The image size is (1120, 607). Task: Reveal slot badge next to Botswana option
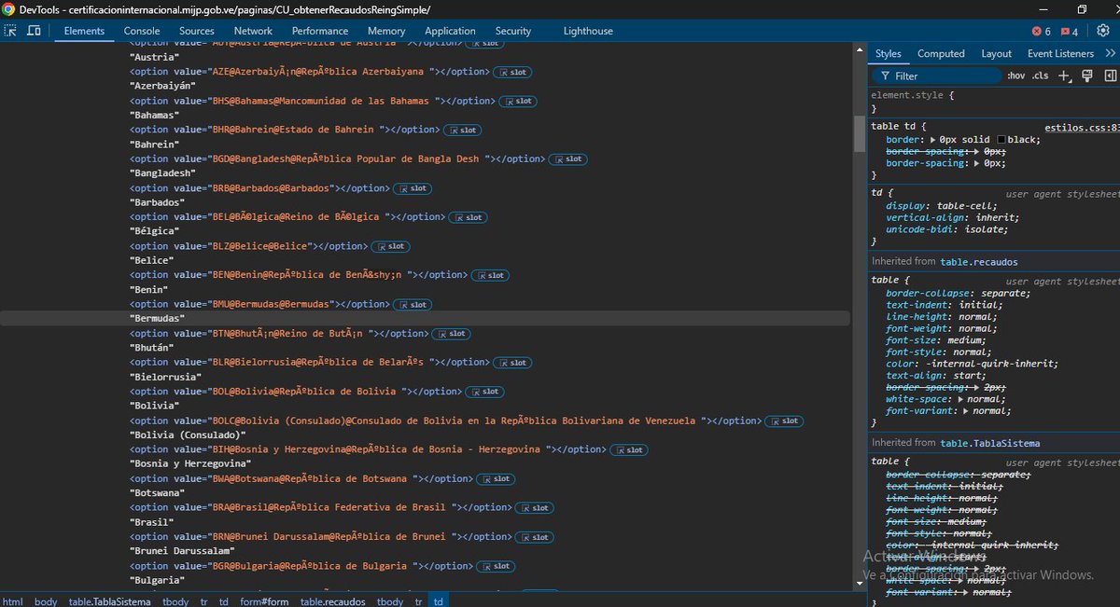click(x=496, y=479)
